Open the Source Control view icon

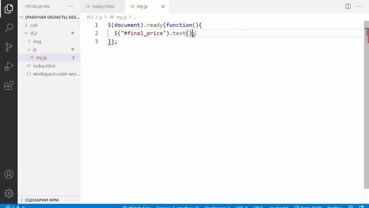click(9, 47)
